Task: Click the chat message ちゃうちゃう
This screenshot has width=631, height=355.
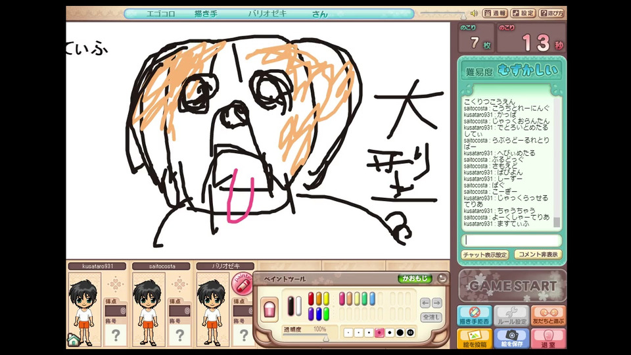Action: [516, 211]
